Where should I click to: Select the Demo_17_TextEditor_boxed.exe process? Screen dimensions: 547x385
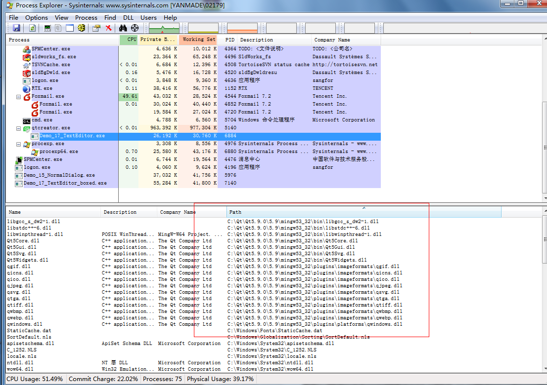tap(65, 183)
